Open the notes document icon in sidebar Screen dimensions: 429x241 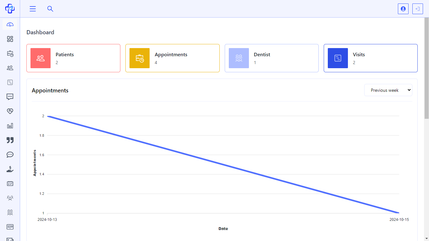point(10,82)
